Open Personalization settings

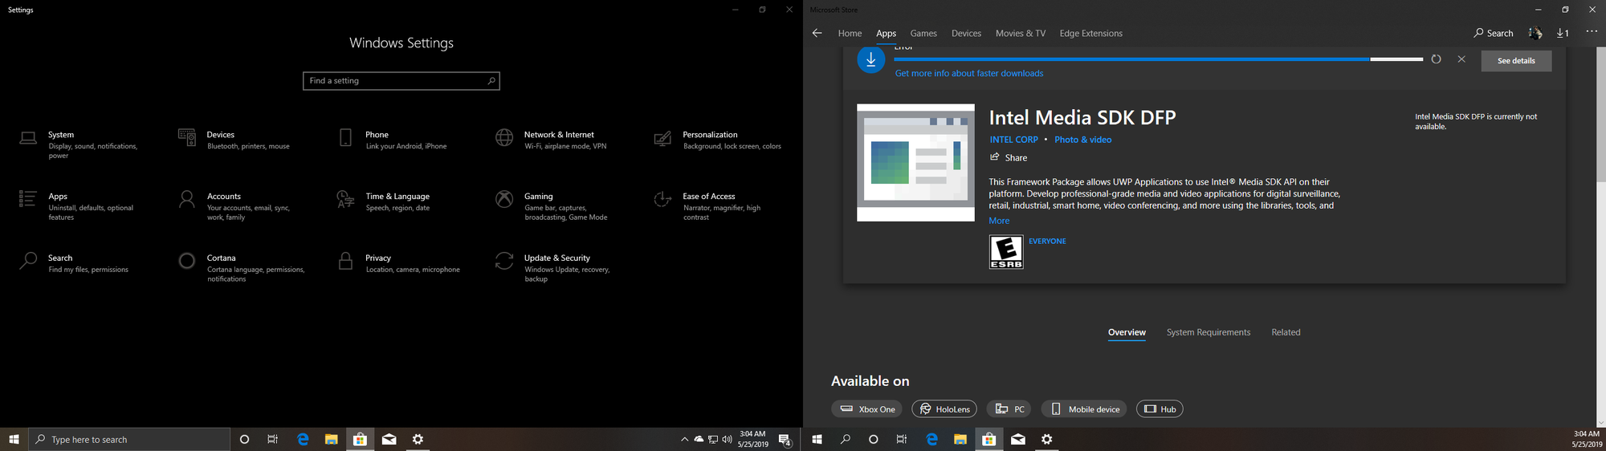[x=717, y=140]
